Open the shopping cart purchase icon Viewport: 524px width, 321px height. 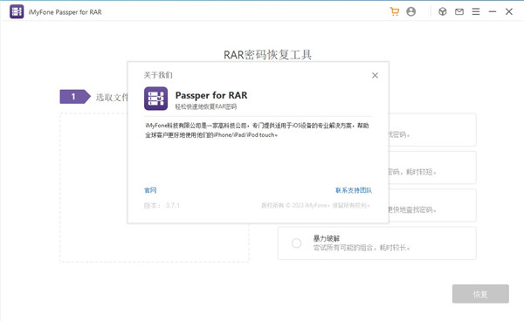click(395, 11)
